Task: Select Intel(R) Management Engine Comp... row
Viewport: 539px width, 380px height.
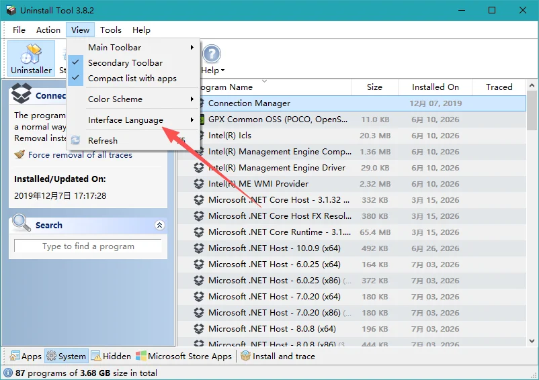Action: click(x=351, y=152)
